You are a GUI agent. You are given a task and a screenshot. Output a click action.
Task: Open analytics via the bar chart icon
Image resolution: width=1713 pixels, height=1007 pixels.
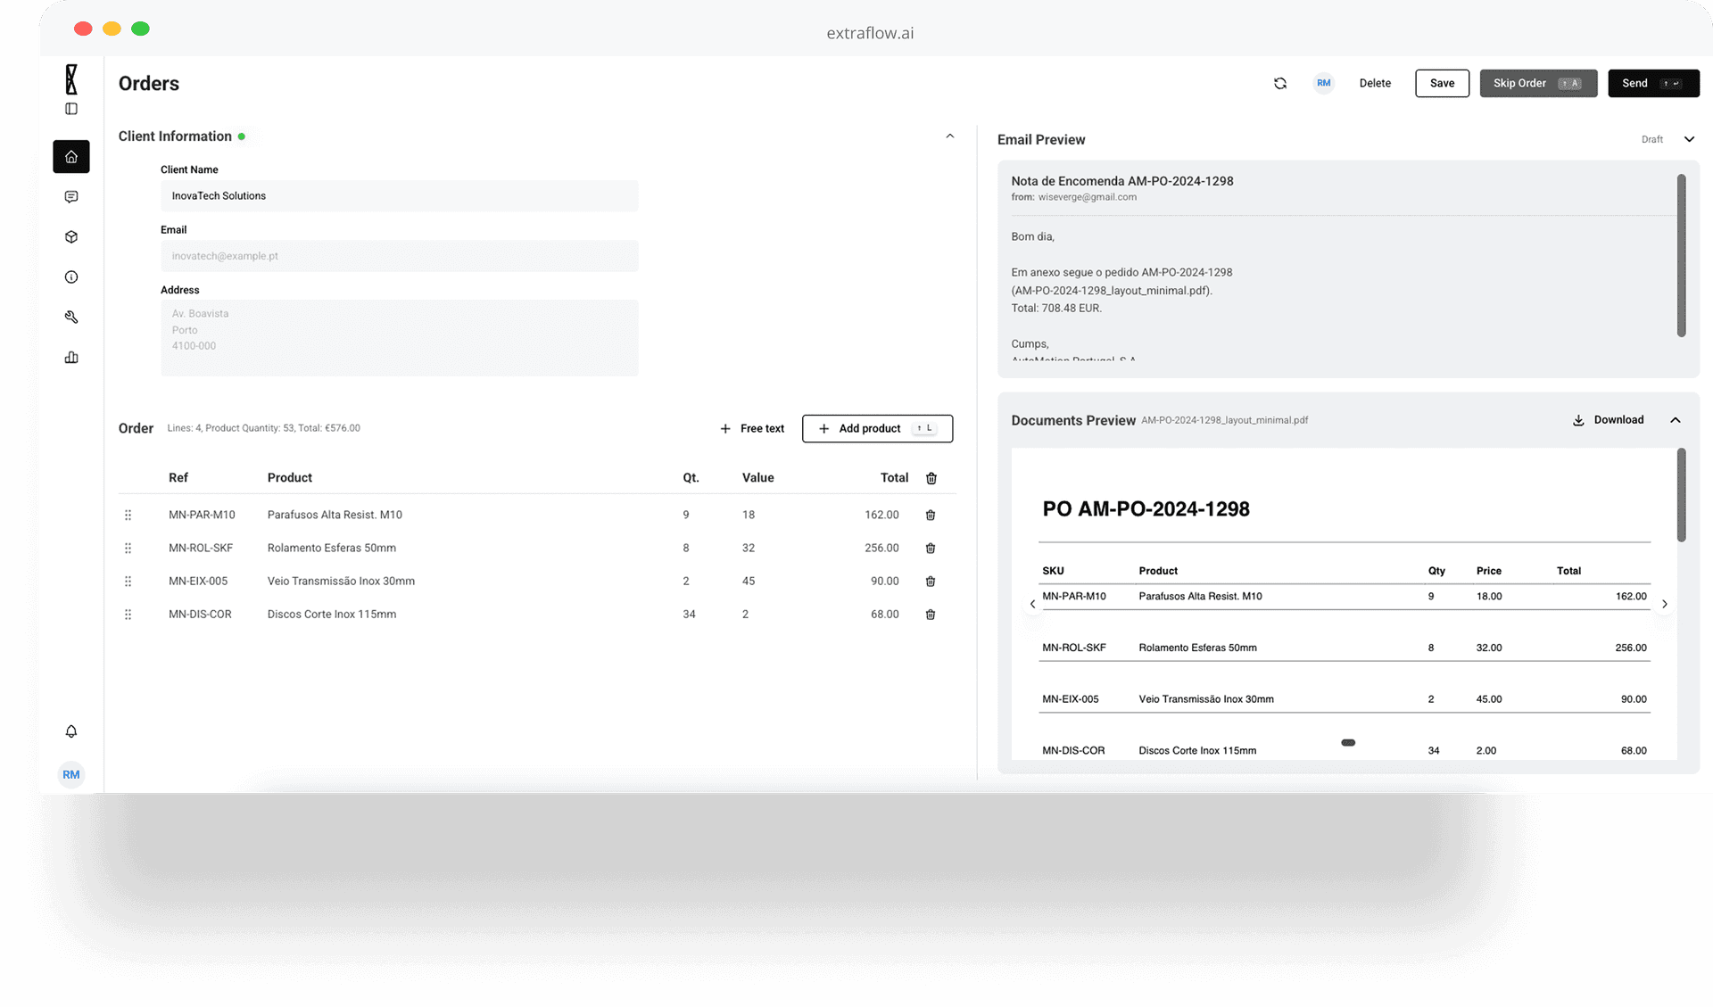pos(70,357)
